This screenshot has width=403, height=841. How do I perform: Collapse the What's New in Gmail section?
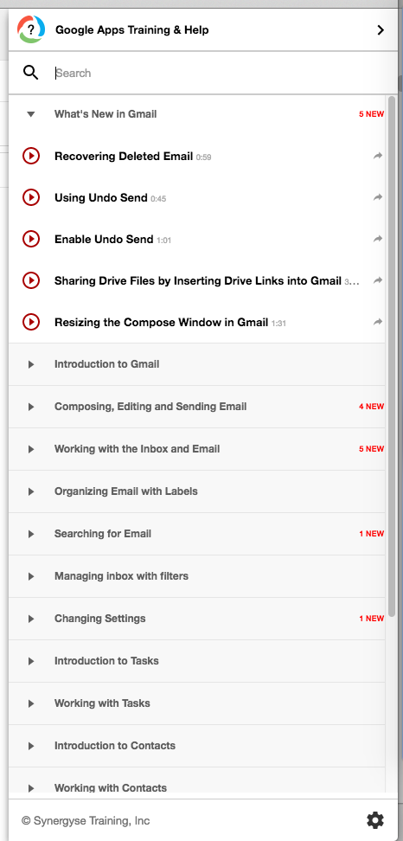[x=31, y=113]
